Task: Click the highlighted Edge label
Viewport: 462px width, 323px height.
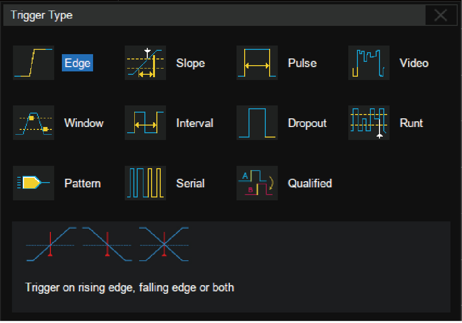Action: 77,63
